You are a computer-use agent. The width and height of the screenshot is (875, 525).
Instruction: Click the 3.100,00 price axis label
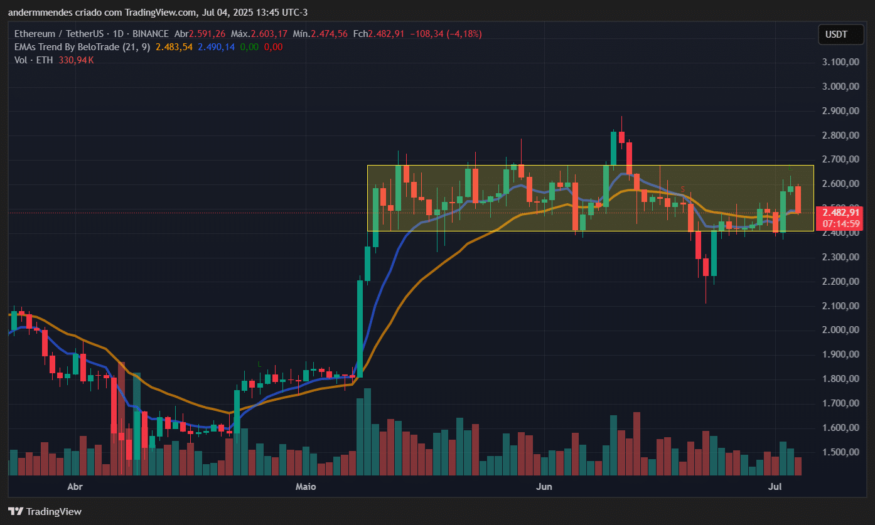click(839, 62)
